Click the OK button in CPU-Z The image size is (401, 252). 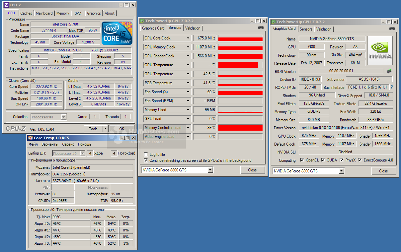pyautogui.click(x=122, y=129)
